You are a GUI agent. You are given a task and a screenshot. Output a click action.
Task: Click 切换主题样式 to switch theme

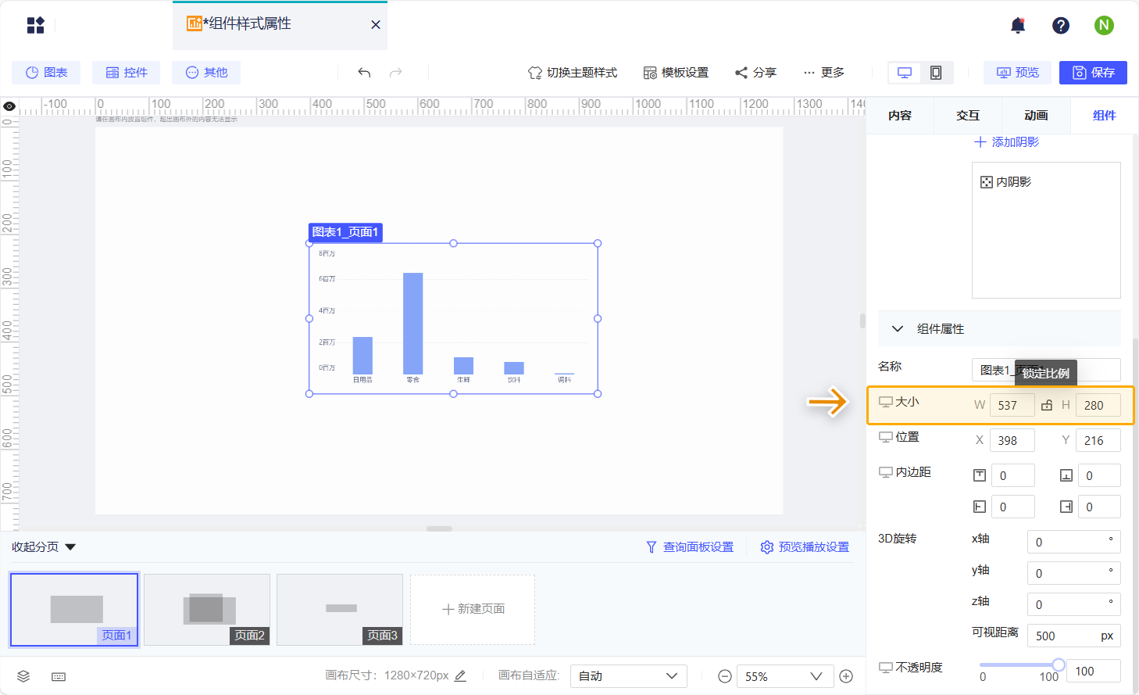coord(573,73)
